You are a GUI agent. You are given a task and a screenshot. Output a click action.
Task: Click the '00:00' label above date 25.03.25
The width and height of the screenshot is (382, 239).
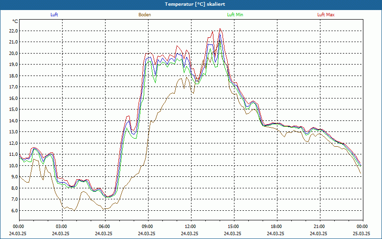pos(362,227)
